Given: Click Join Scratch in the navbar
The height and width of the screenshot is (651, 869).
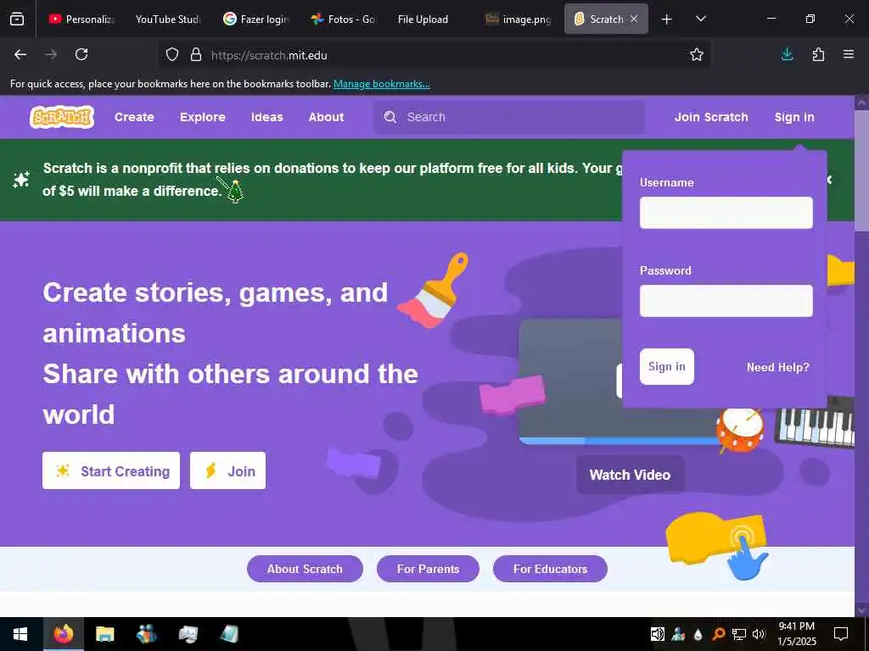Looking at the screenshot, I should click(711, 117).
